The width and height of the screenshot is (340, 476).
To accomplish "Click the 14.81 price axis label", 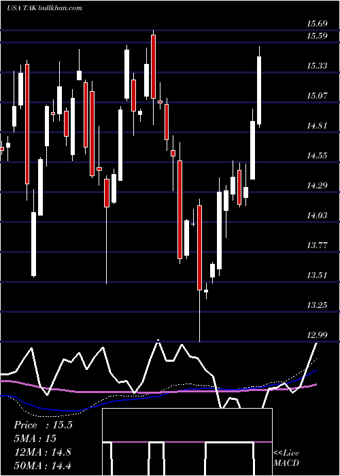I will click(x=317, y=125).
